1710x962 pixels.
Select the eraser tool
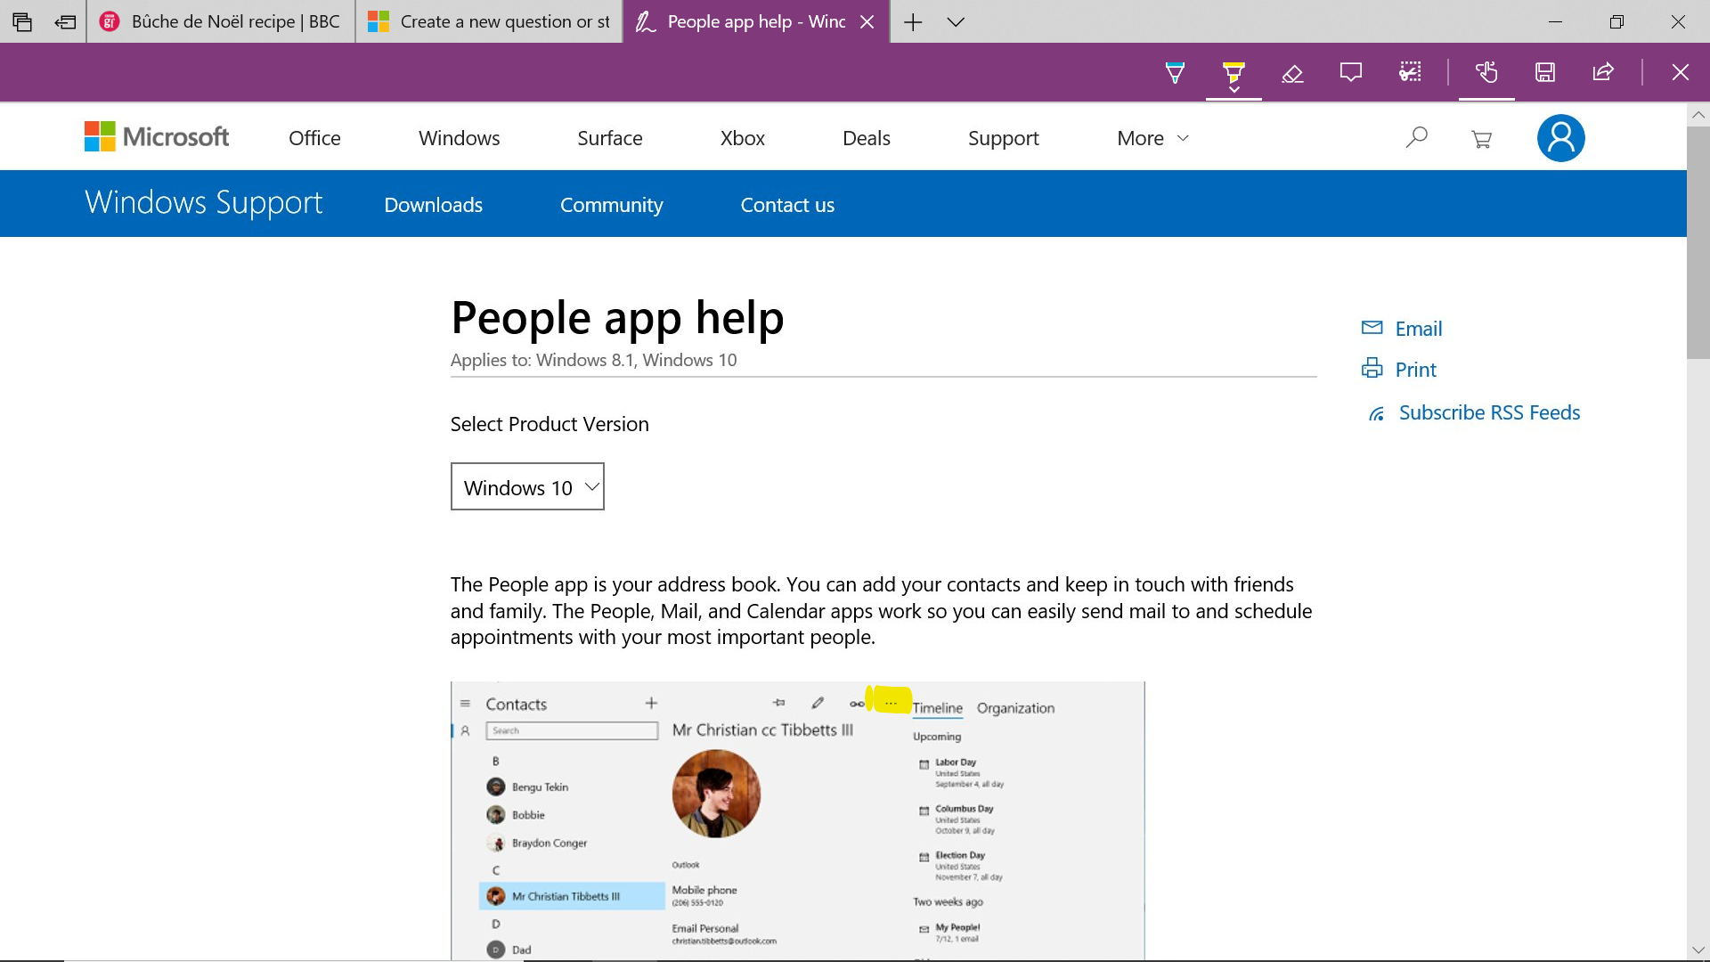[1292, 72]
